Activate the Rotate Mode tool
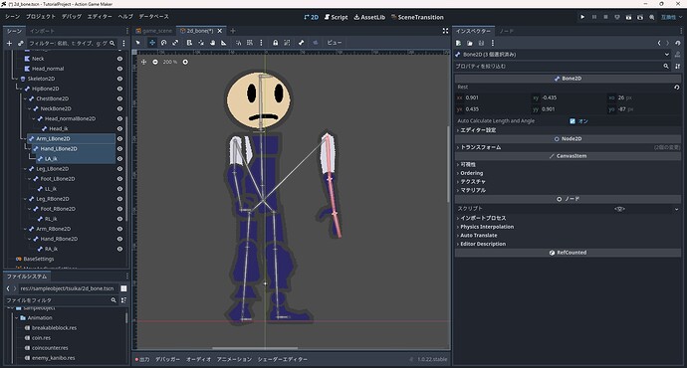 pos(163,43)
